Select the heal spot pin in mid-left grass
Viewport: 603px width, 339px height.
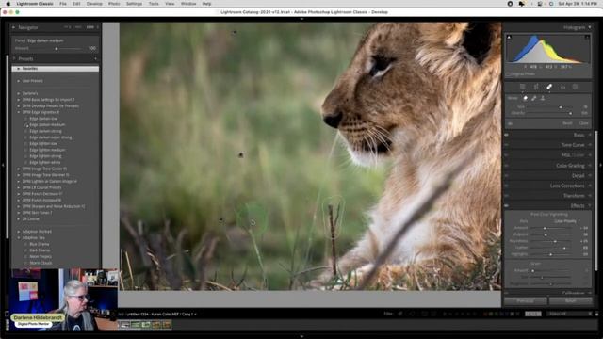[x=241, y=154]
